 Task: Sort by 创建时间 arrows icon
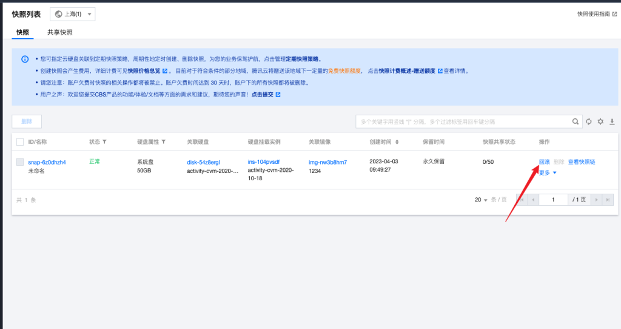pyautogui.click(x=397, y=141)
